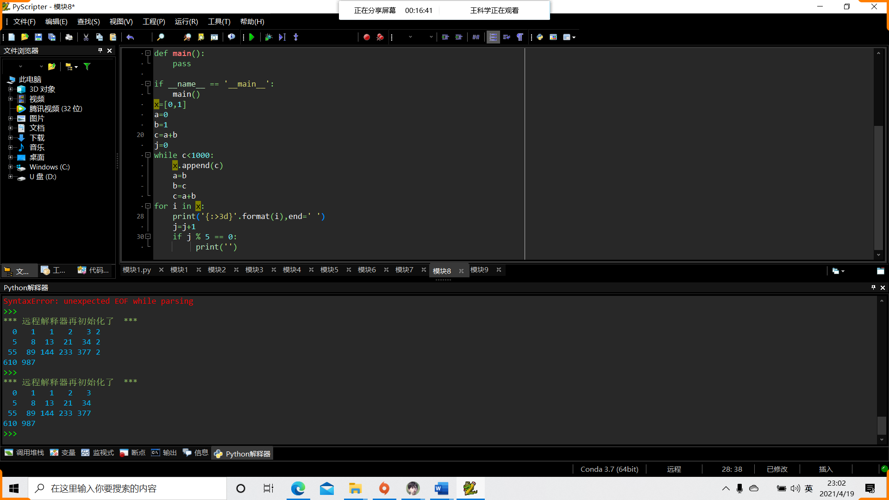Expand the Windows (C:) tree node
Screen dimensions: 889x500
(x=10, y=167)
